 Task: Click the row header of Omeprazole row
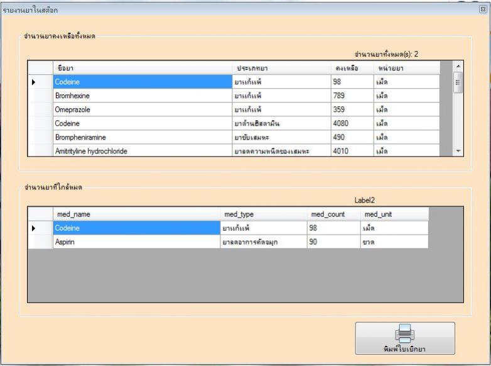coord(40,109)
